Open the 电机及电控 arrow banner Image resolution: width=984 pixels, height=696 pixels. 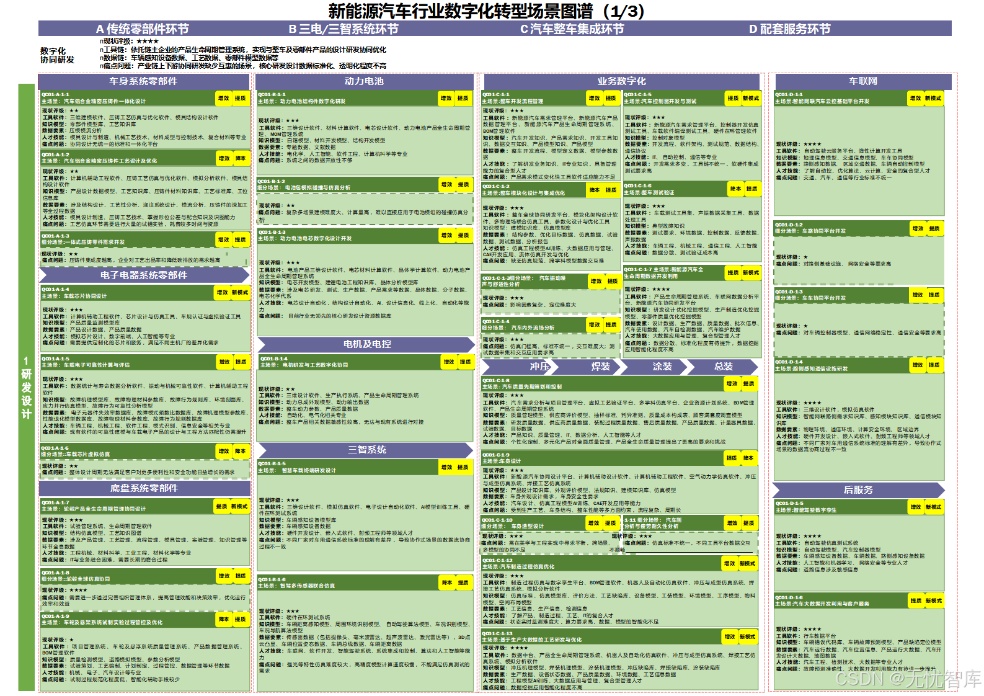point(366,344)
